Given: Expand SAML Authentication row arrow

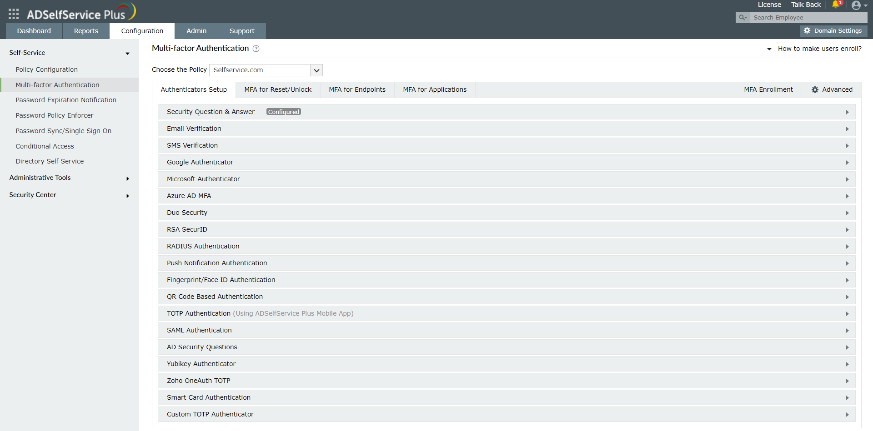Looking at the screenshot, I should pyautogui.click(x=848, y=331).
